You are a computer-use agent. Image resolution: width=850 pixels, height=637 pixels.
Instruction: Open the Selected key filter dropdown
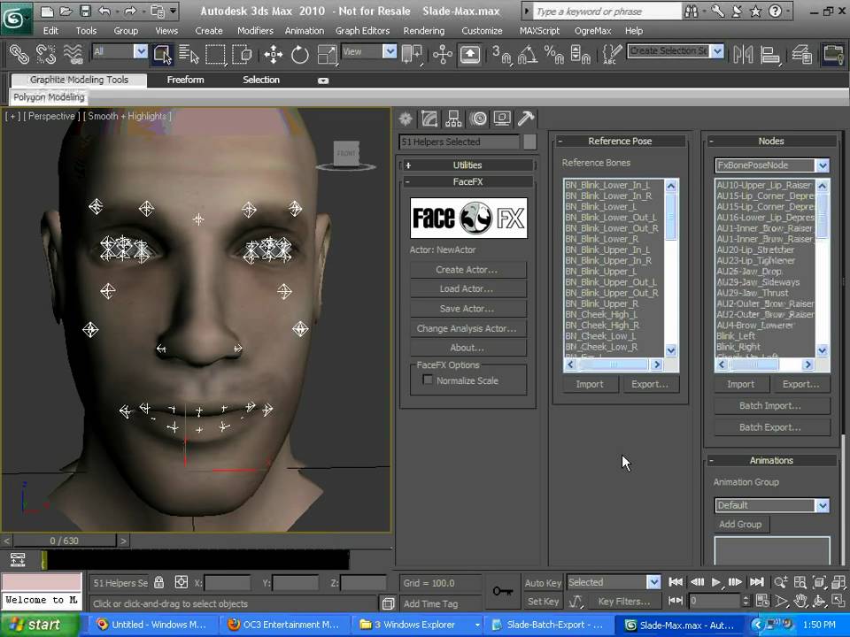click(653, 582)
